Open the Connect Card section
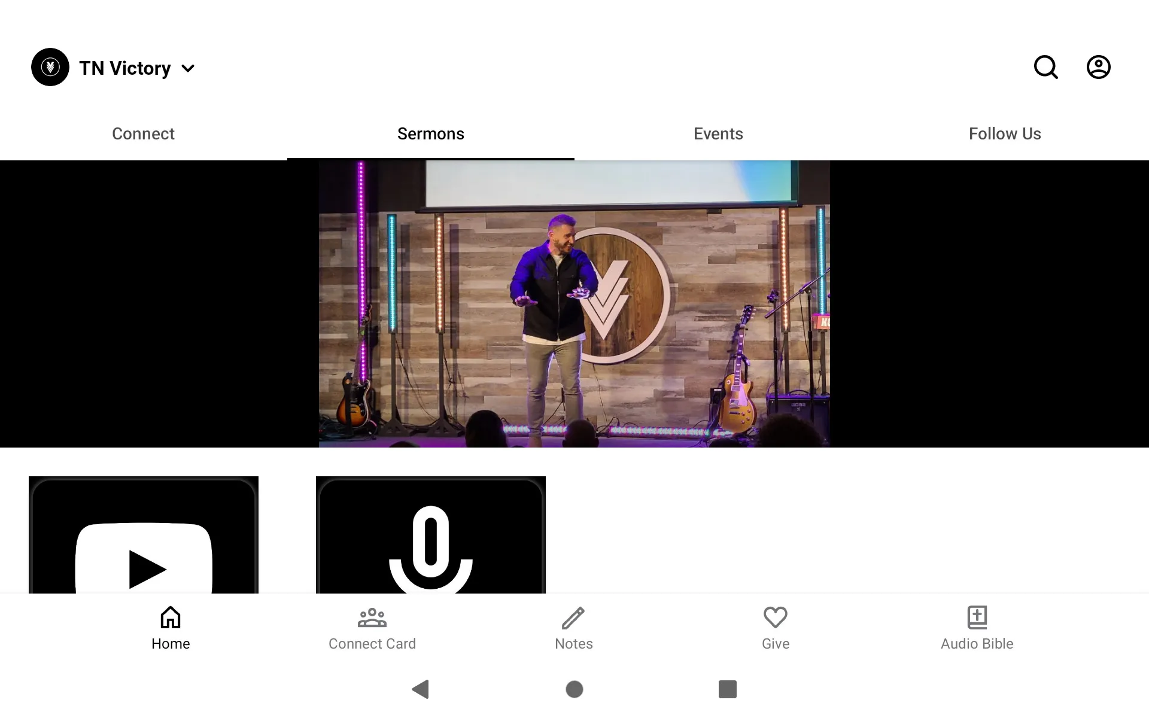 (x=372, y=627)
